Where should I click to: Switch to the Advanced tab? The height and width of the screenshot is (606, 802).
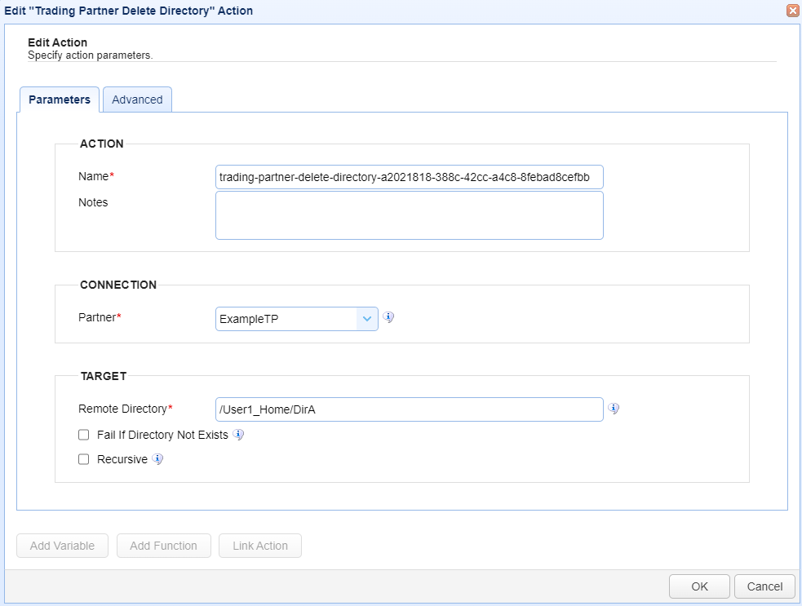[137, 100]
